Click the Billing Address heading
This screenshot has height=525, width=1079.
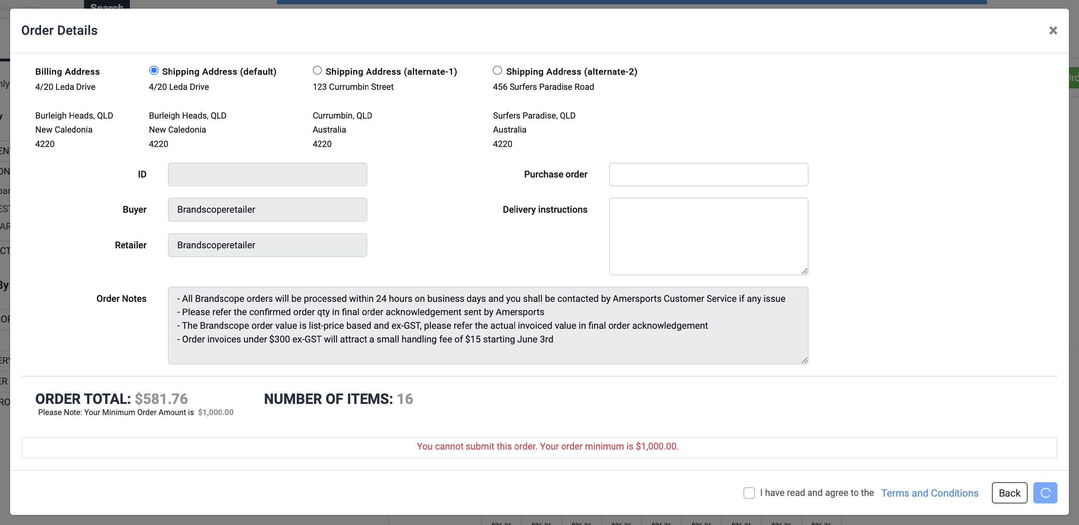[68, 72]
